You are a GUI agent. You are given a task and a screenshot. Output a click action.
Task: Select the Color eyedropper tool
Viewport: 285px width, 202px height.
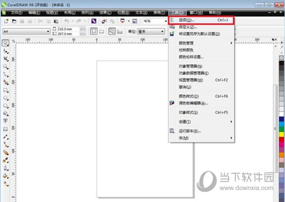click(6, 160)
